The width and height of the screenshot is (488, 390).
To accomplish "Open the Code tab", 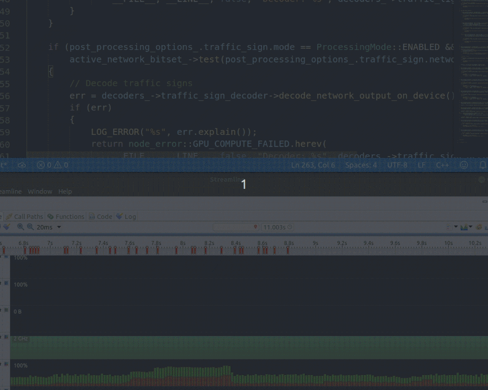I will pos(100,217).
